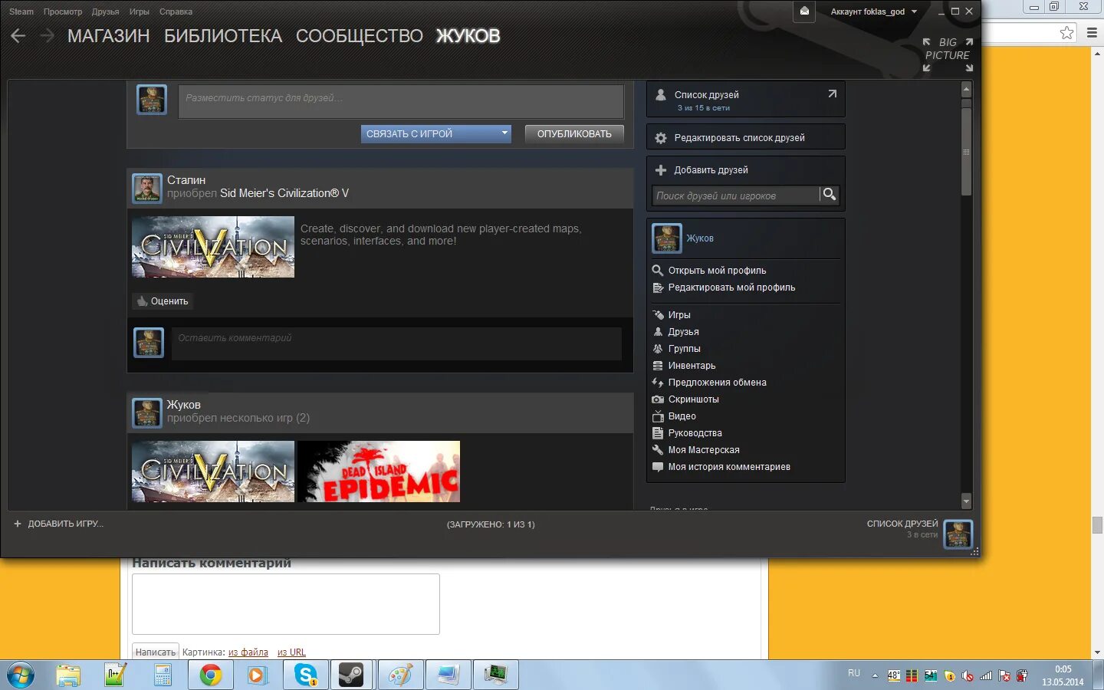Click the ОПУБЛИКОВАТЬ button

tap(574, 133)
